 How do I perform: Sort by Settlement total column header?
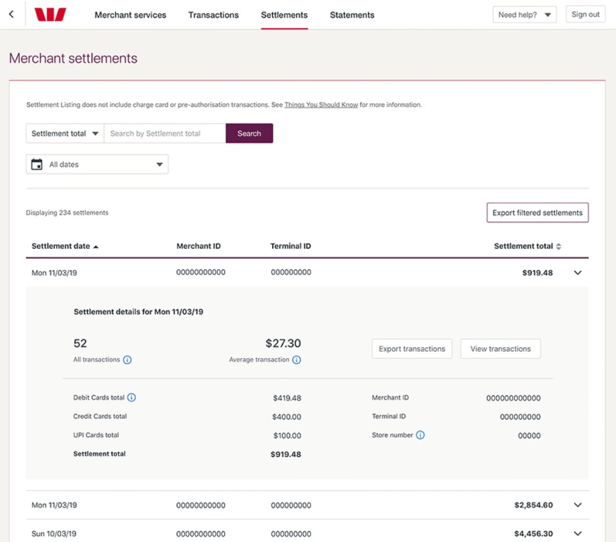click(528, 246)
